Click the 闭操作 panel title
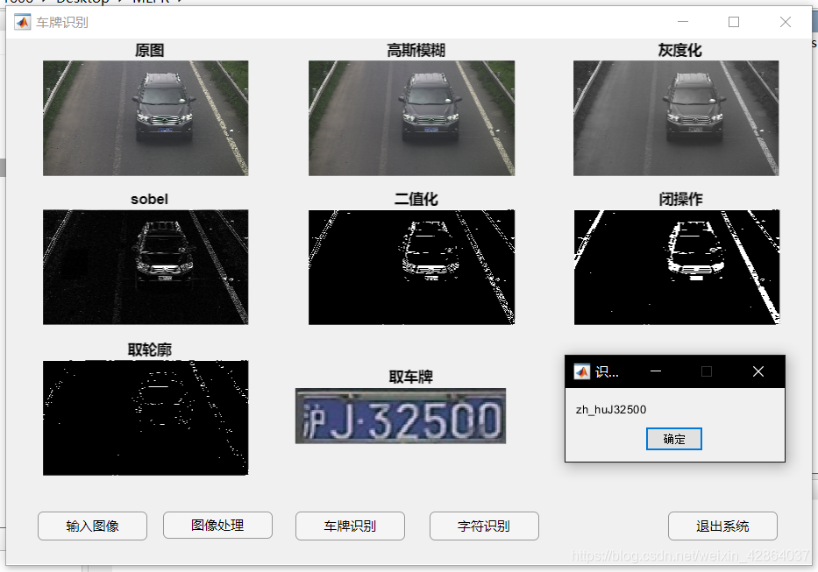Image resolution: width=818 pixels, height=572 pixels. click(x=680, y=199)
